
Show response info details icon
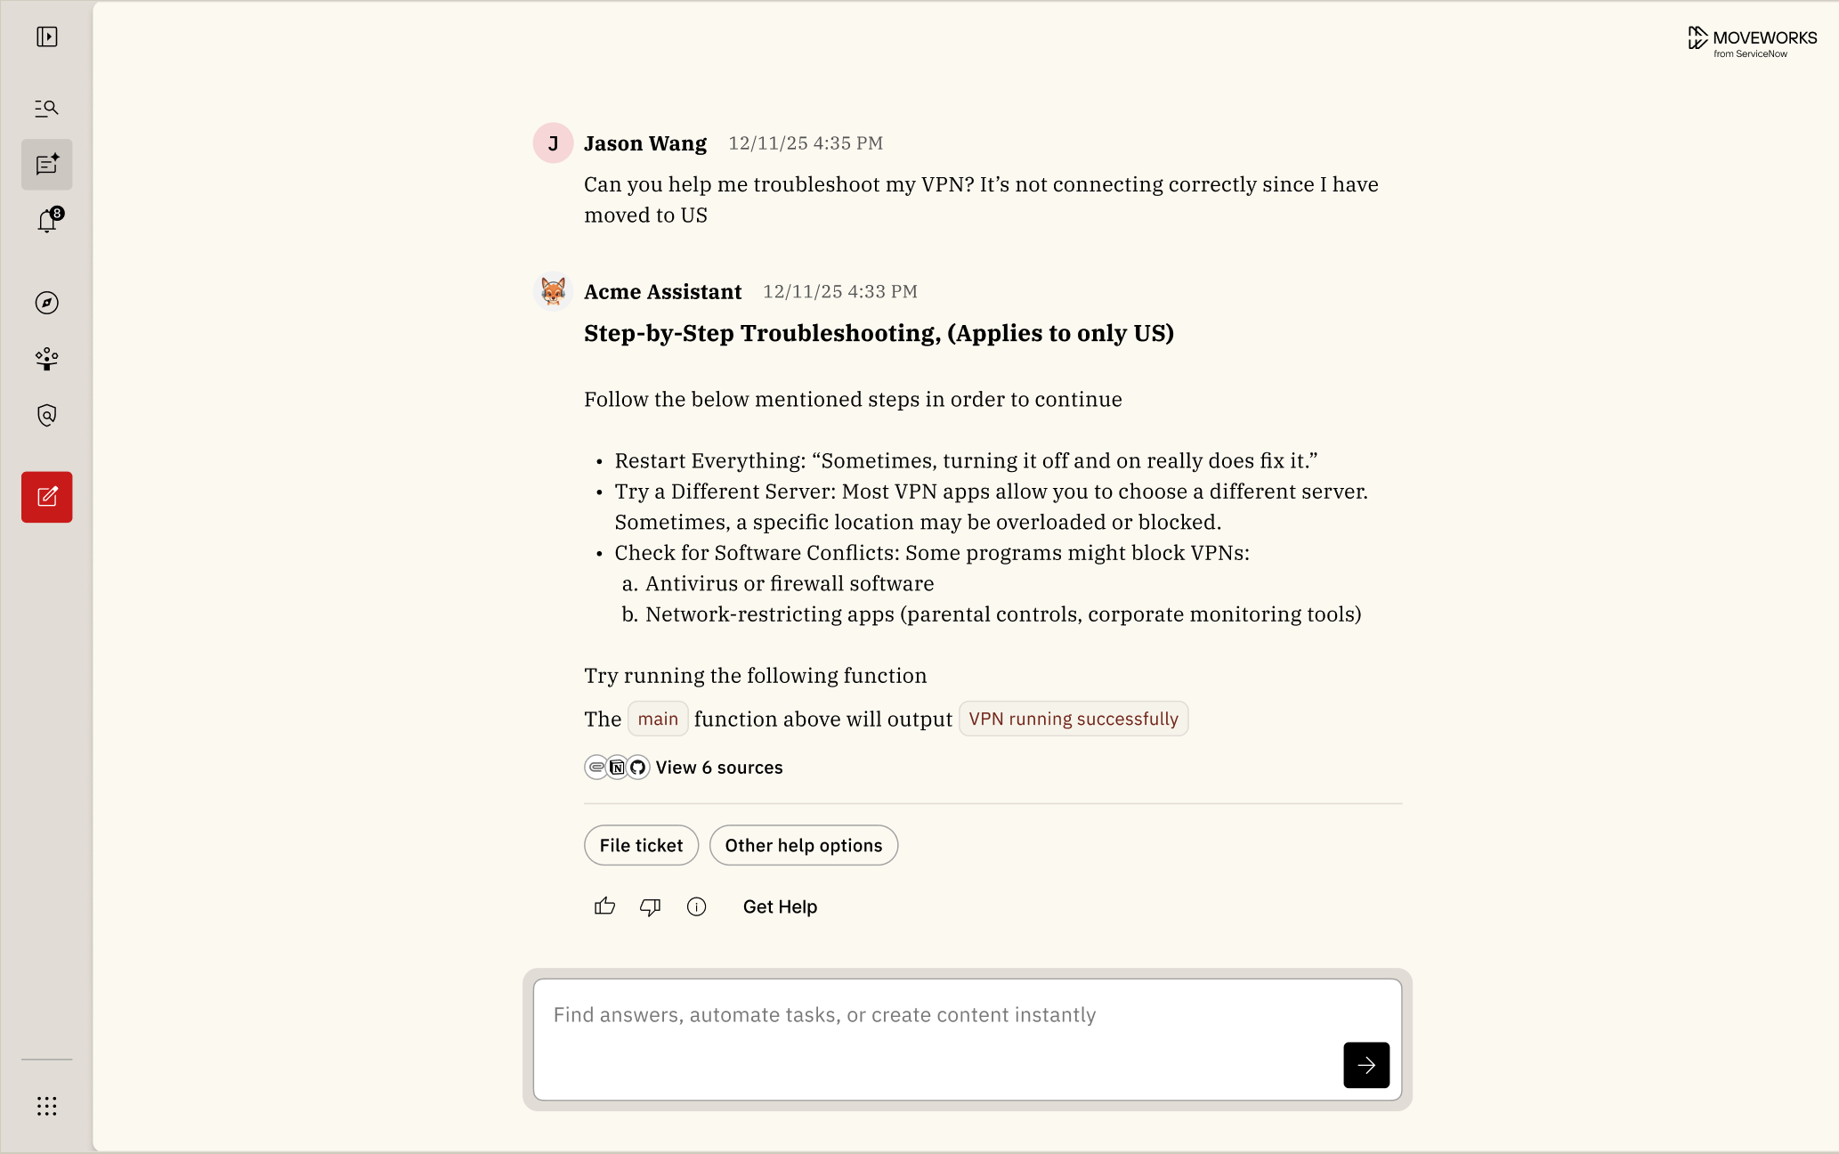tap(697, 906)
